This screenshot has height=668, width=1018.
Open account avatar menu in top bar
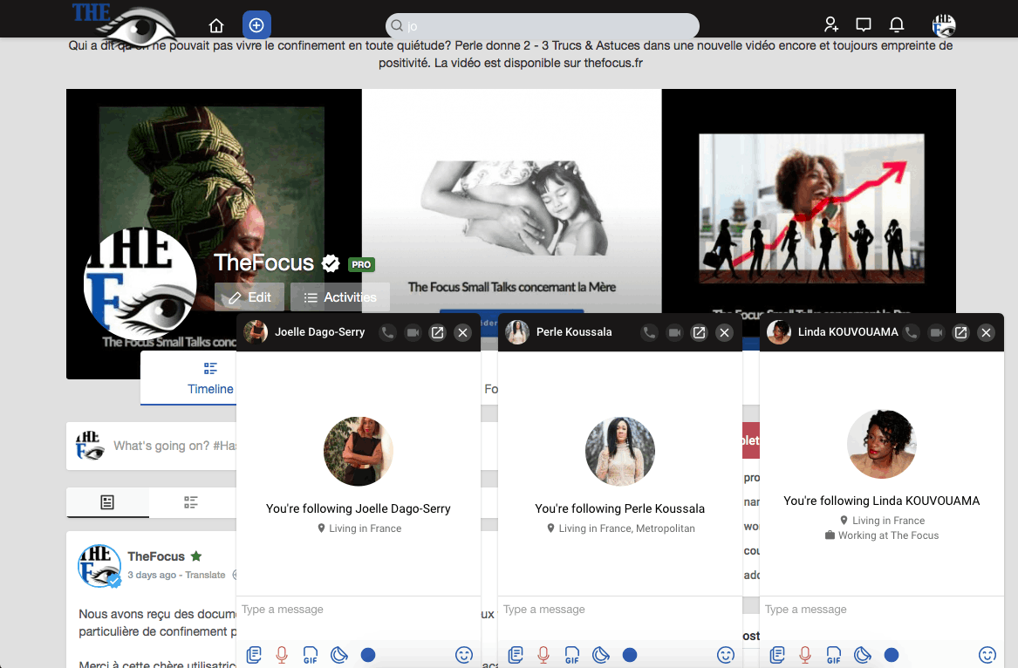[x=944, y=25]
